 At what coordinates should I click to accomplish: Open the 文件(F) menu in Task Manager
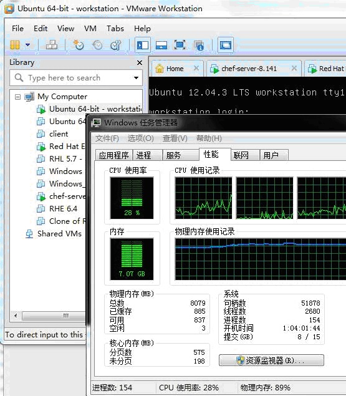coord(107,138)
